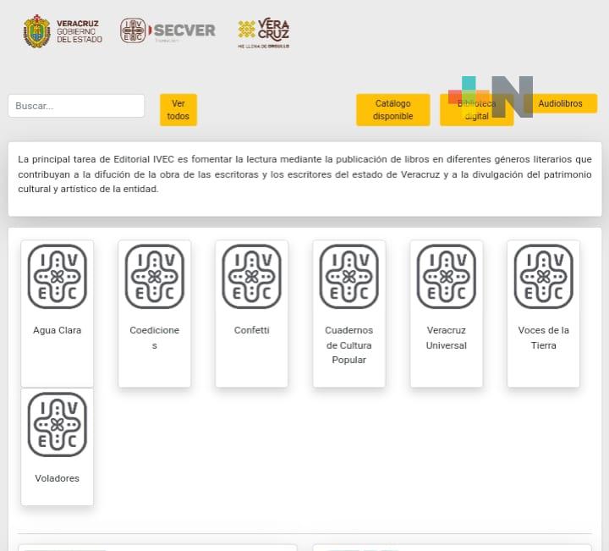Select the Voladores collection icon
Screen dimensions: 609x551
[x=57, y=425]
